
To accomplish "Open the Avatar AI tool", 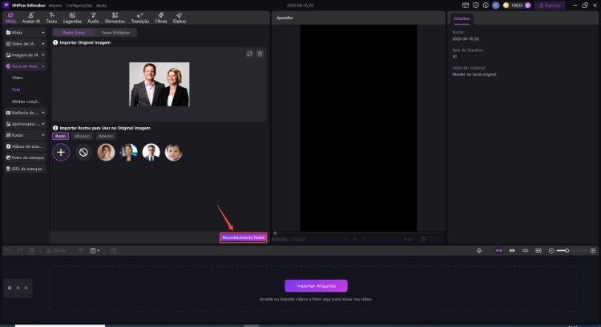I will click(x=31, y=18).
